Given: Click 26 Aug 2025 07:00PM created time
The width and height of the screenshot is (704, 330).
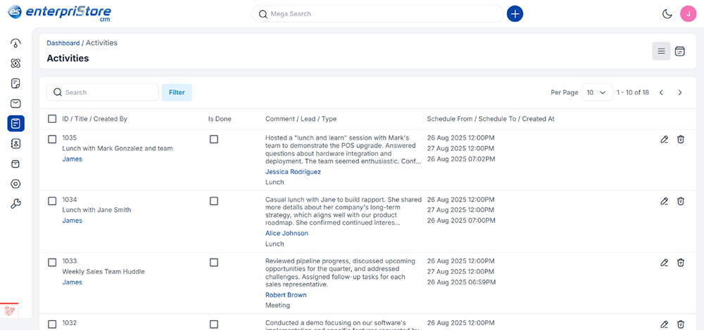Looking at the screenshot, I should tap(461, 220).
